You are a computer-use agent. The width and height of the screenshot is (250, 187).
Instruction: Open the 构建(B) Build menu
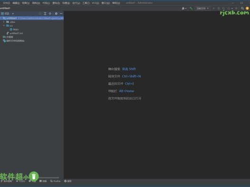coord(66,3)
